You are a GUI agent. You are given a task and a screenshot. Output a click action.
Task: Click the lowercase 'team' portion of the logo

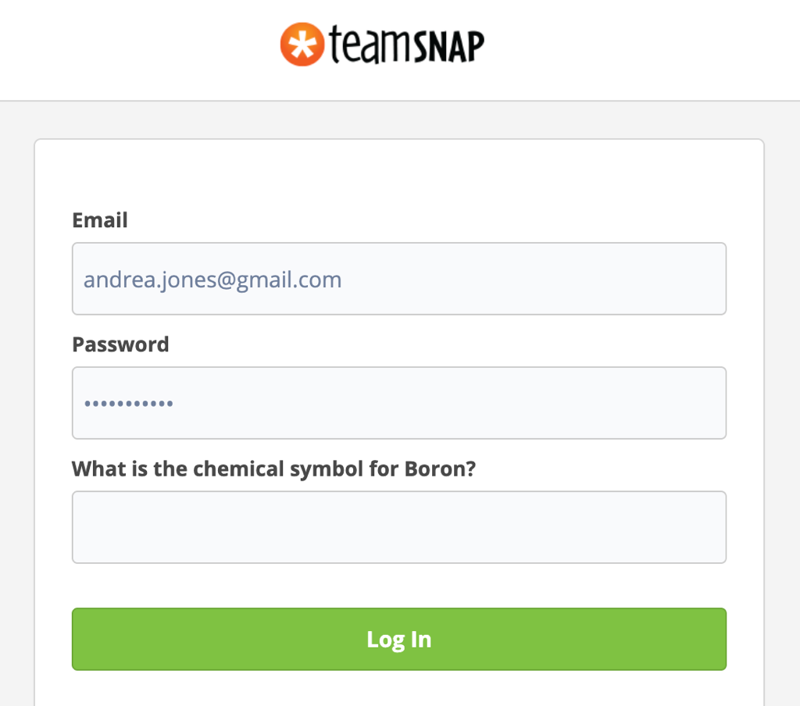pyautogui.click(x=370, y=45)
